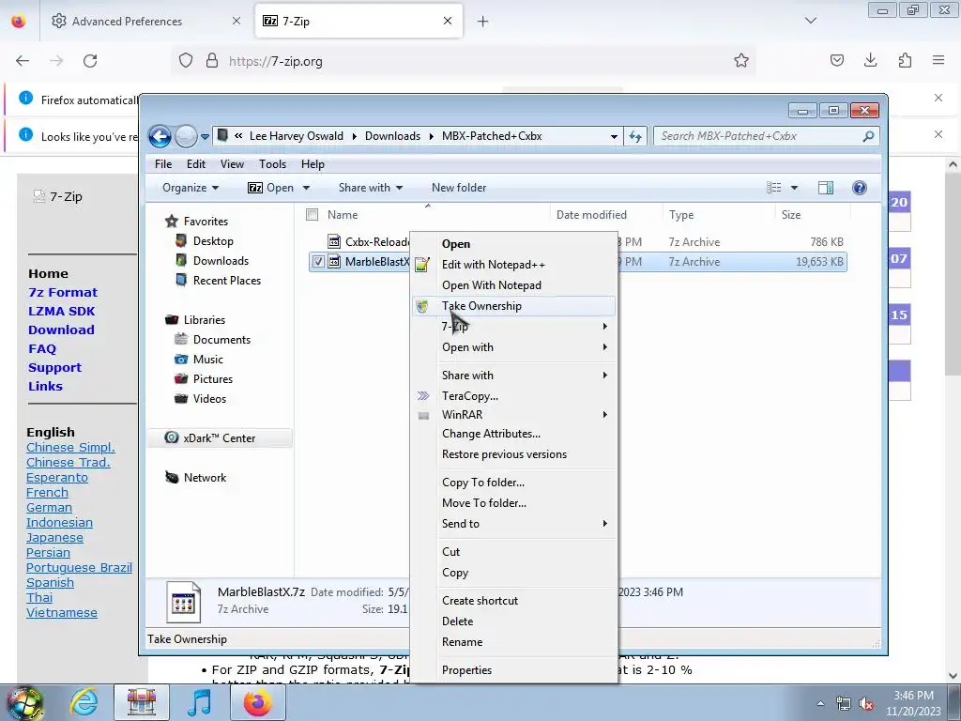Expand address bar previous locations dropdown

(x=614, y=137)
